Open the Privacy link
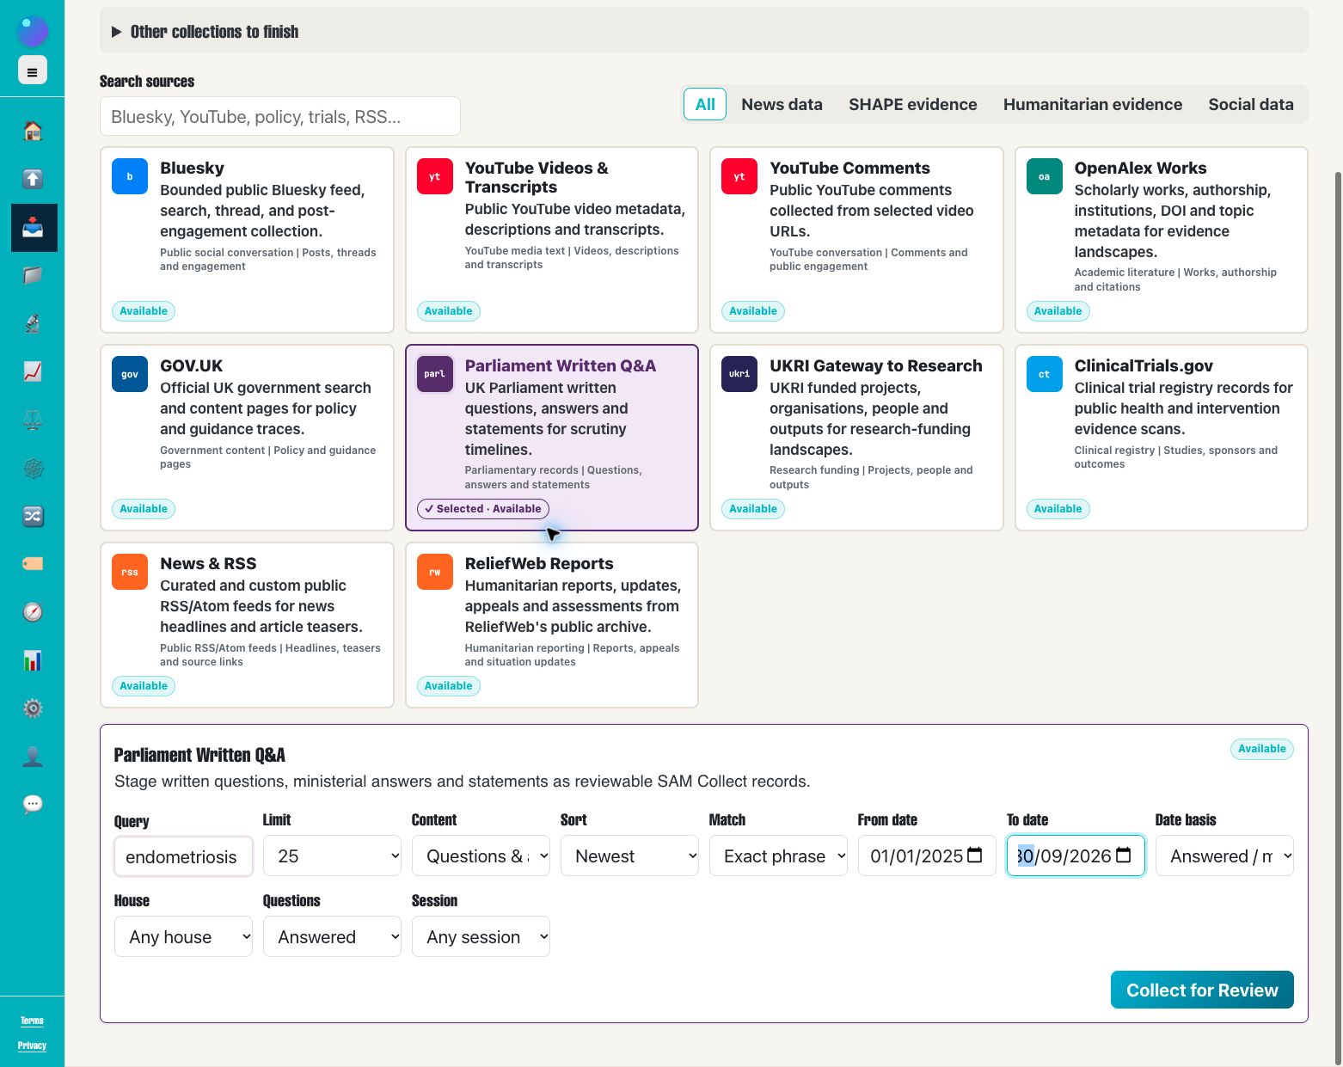 tap(32, 1046)
